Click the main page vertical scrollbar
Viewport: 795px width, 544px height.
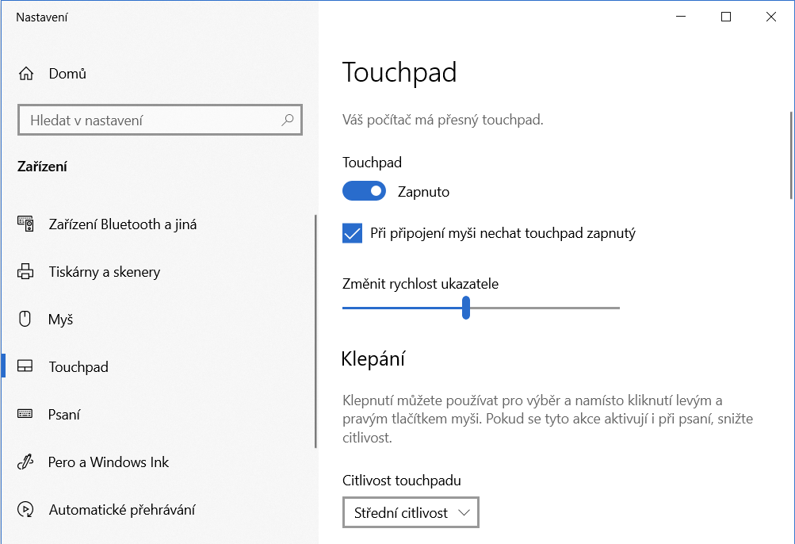click(x=791, y=155)
